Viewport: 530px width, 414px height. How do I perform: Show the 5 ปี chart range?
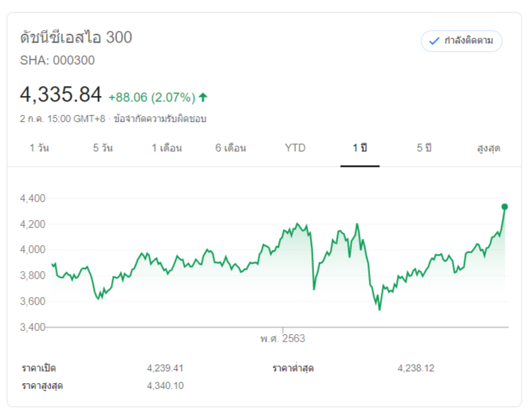pos(424,148)
